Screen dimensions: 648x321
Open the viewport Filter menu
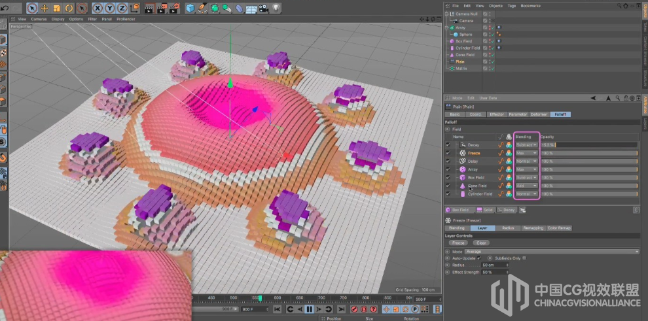point(92,19)
